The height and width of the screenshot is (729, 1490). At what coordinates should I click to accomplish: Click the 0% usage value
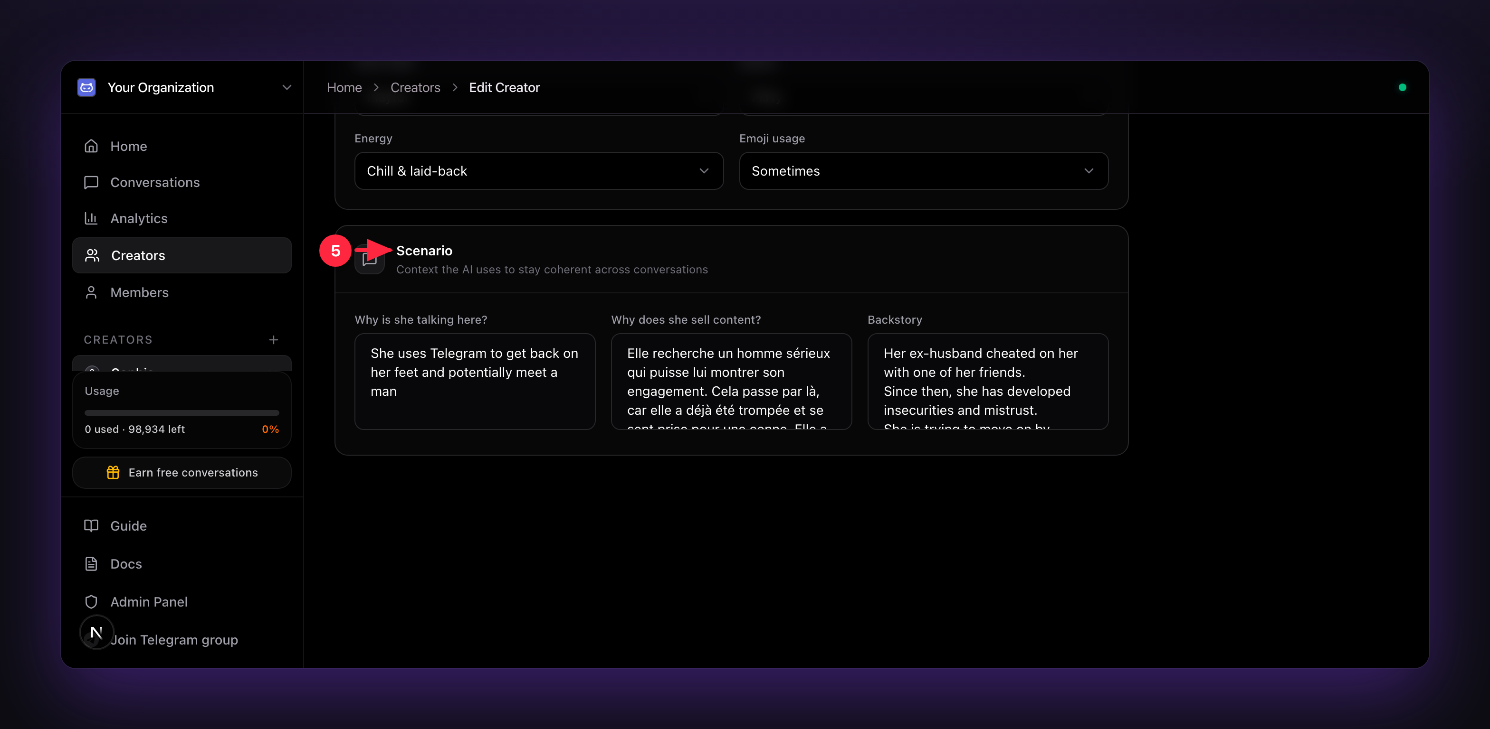[270, 429]
